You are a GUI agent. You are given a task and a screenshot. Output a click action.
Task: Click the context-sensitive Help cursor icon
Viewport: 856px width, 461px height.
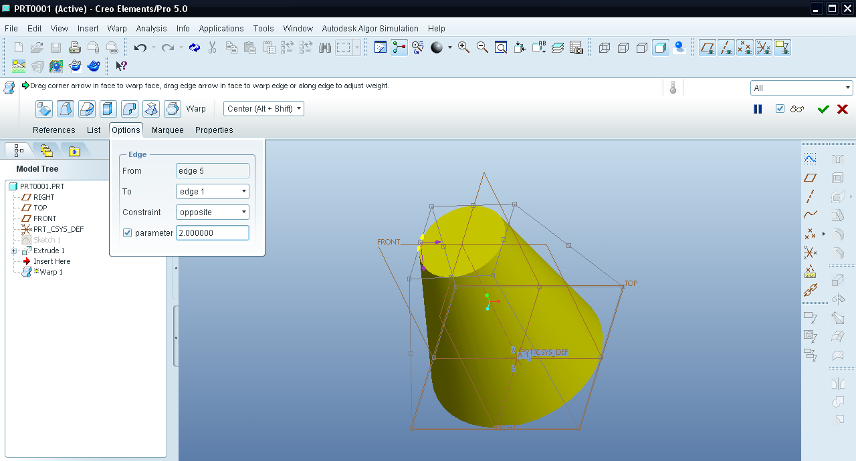[121, 66]
